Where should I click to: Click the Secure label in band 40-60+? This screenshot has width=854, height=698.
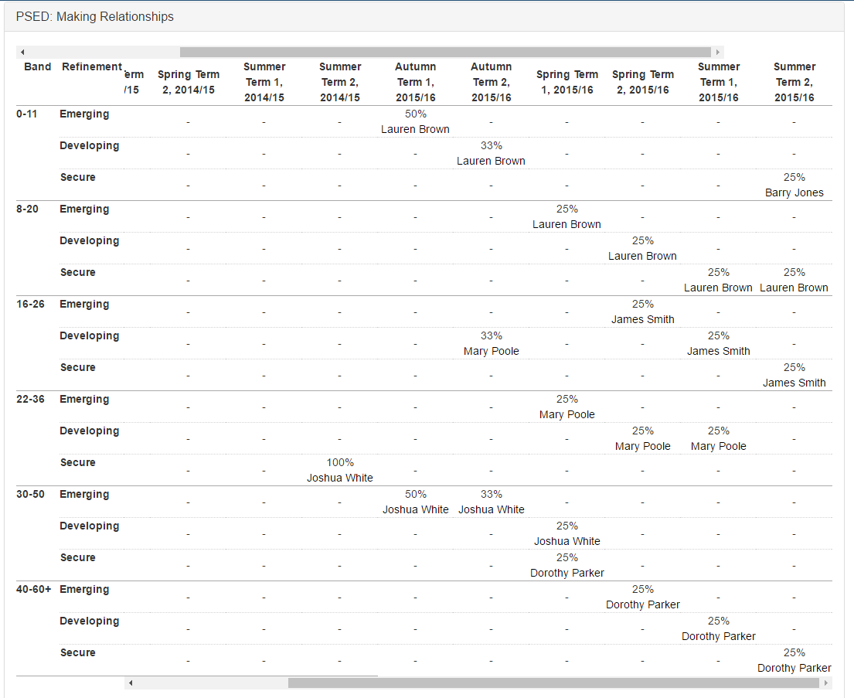click(78, 652)
